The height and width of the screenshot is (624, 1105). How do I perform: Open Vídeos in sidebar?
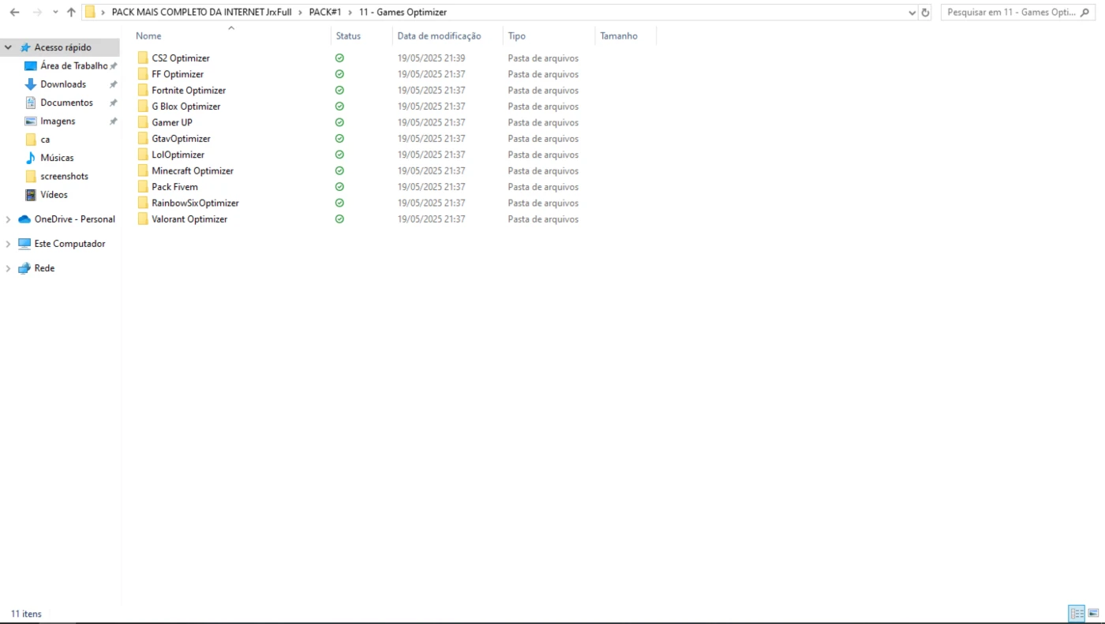(x=54, y=195)
